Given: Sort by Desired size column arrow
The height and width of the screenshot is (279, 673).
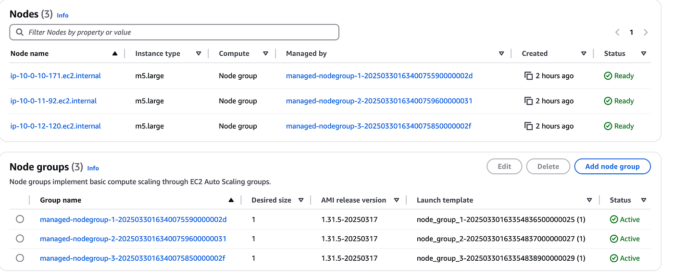Looking at the screenshot, I should click(x=301, y=200).
